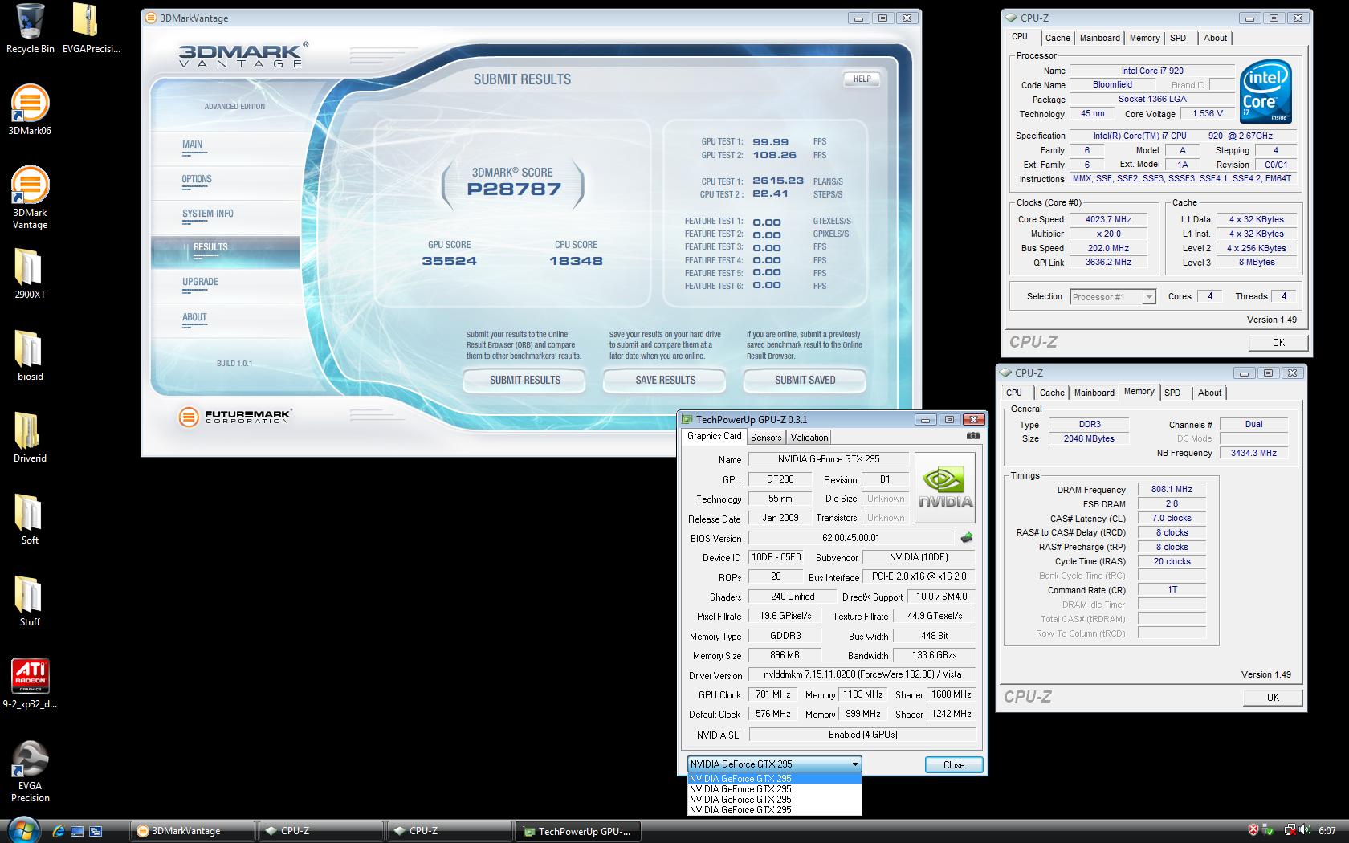Image resolution: width=1349 pixels, height=843 pixels.
Task: Open the ATI Radeon 9-2_xp32 driver installer icon
Action: tap(30, 684)
